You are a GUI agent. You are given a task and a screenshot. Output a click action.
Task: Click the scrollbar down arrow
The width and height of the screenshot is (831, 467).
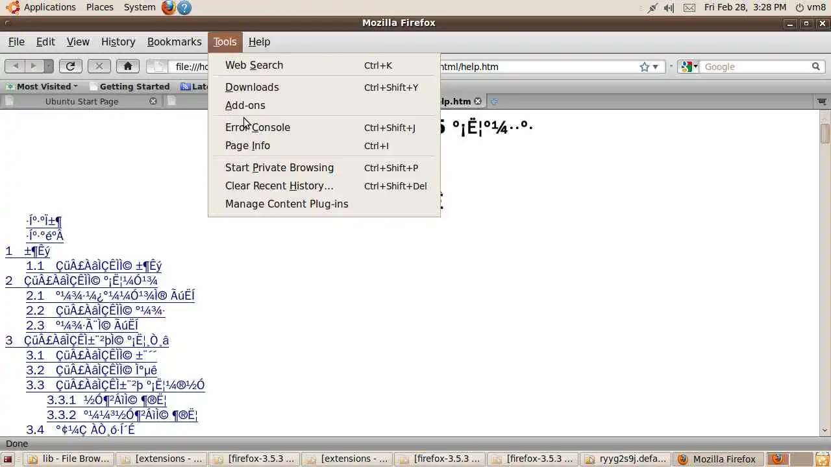[x=825, y=430]
